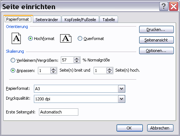Click the Seite(n) hoch value field
The height and width of the screenshot is (136, 180).
coord(100,71)
